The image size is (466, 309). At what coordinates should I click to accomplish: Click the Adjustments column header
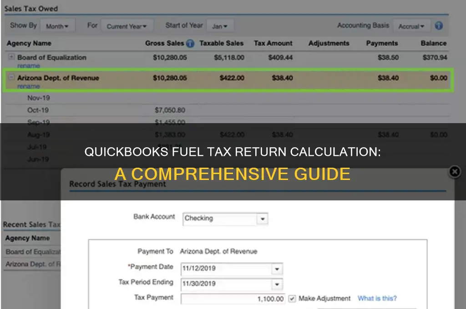point(329,43)
